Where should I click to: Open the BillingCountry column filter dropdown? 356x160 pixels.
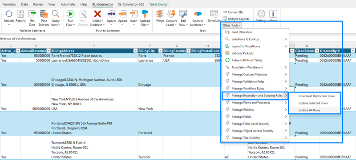(x=188, y=51)
